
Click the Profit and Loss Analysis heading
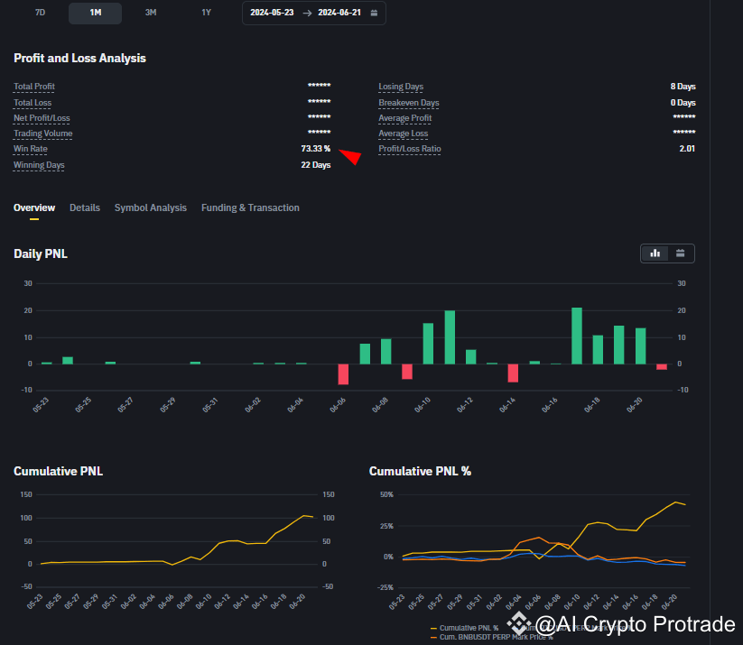[x=79, y=59]
